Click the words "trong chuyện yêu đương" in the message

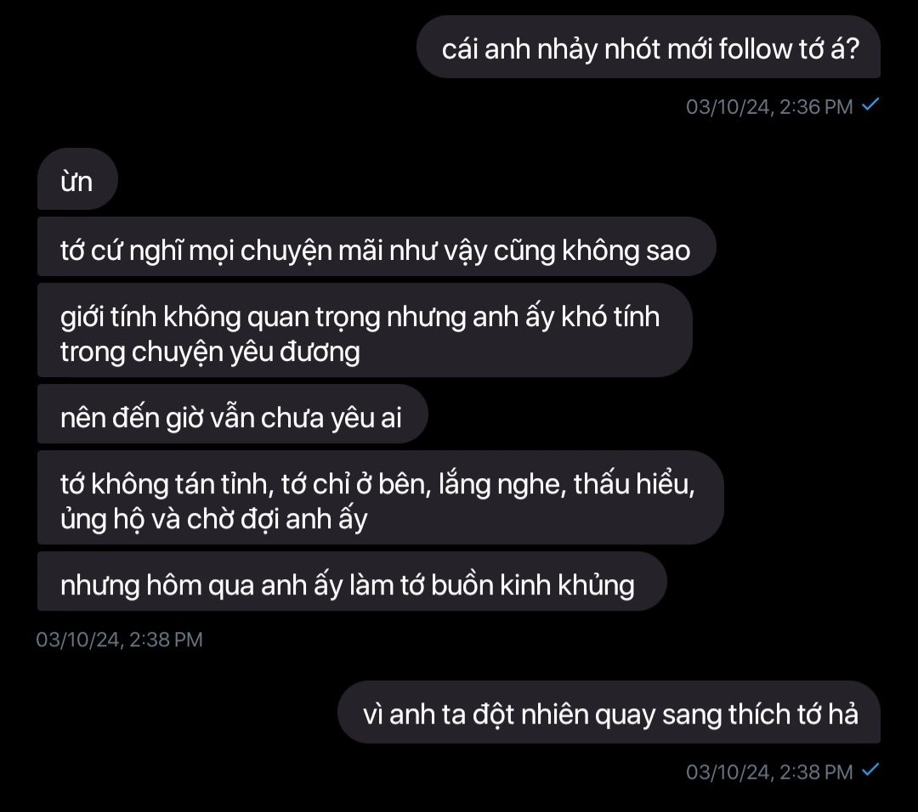tap(210, 352)
